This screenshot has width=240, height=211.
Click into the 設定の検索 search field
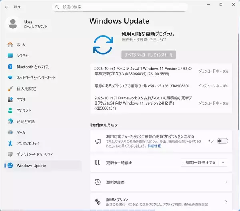point(120,7)
